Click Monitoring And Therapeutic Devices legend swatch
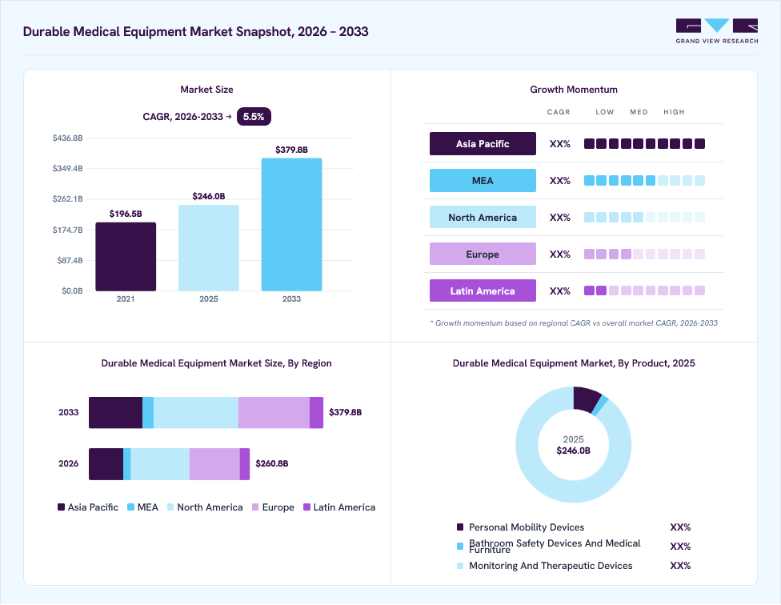The image size is (781, 605). click(x=460, y=566)
